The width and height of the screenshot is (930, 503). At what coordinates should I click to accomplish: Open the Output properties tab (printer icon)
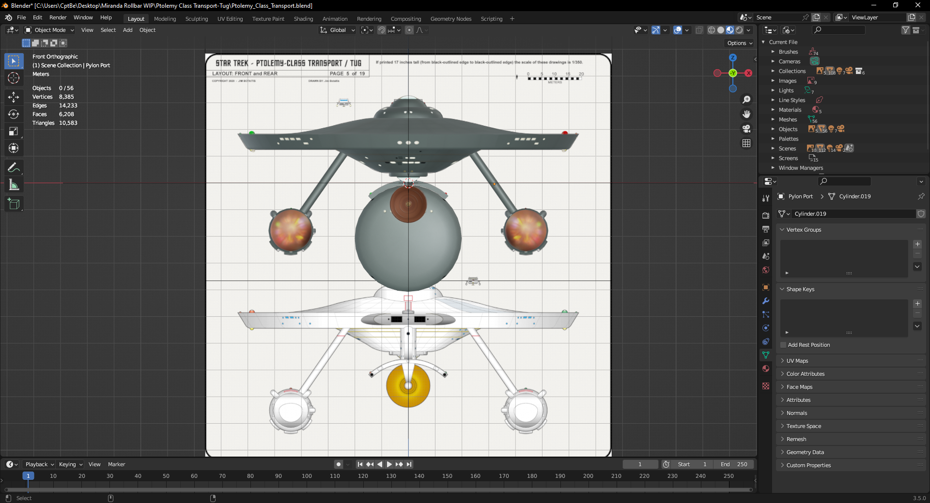(x=766, y=229)
